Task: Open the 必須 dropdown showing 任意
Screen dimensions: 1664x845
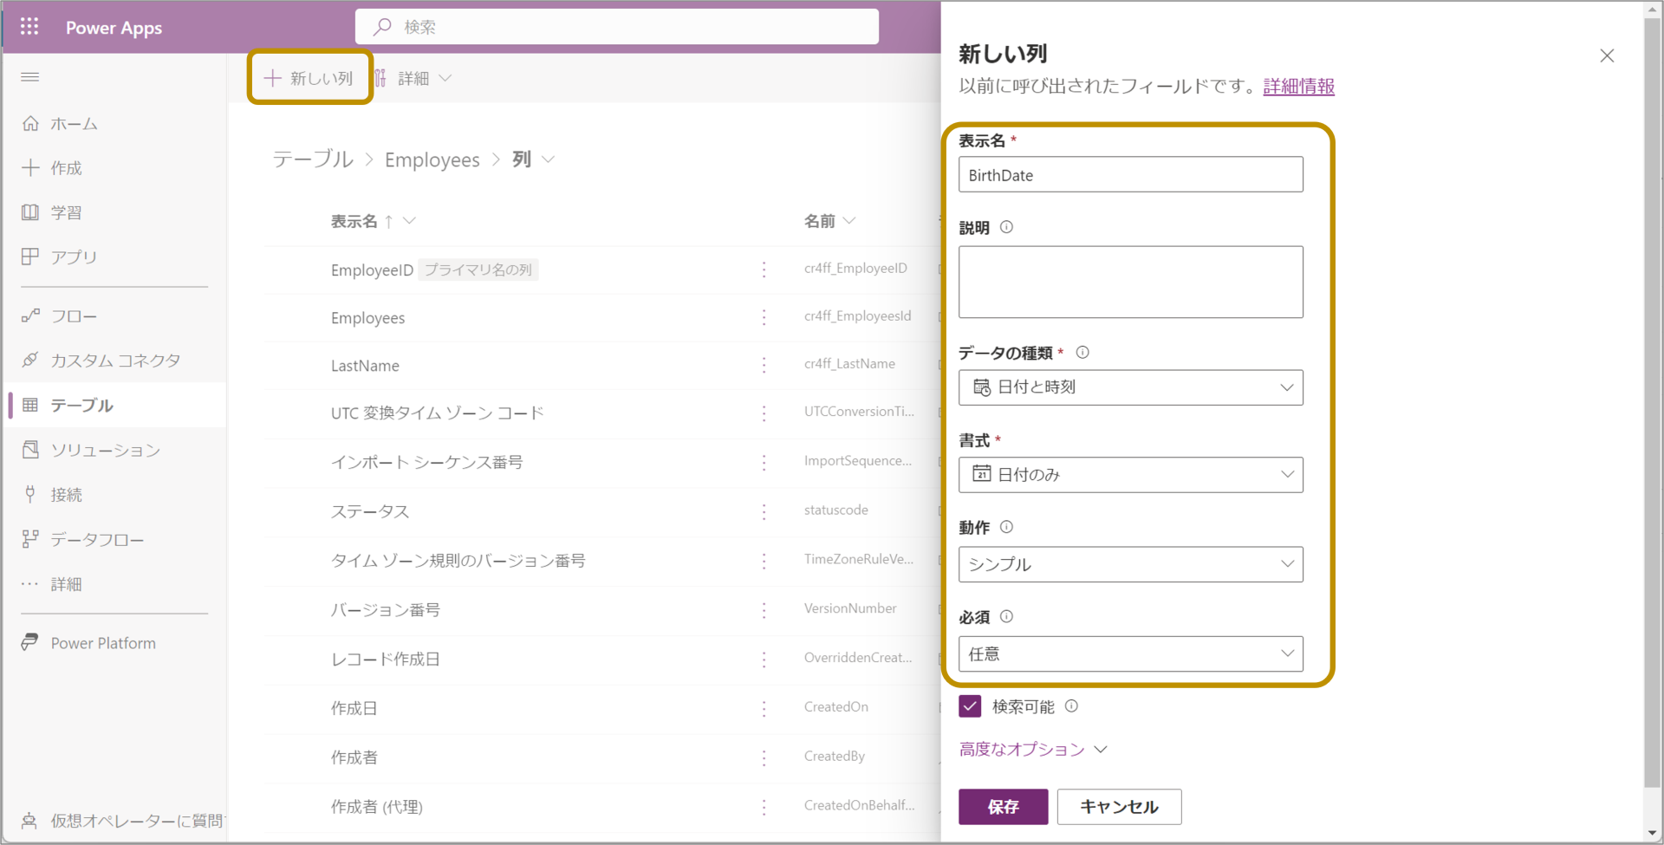Action: coord(1130,653)
